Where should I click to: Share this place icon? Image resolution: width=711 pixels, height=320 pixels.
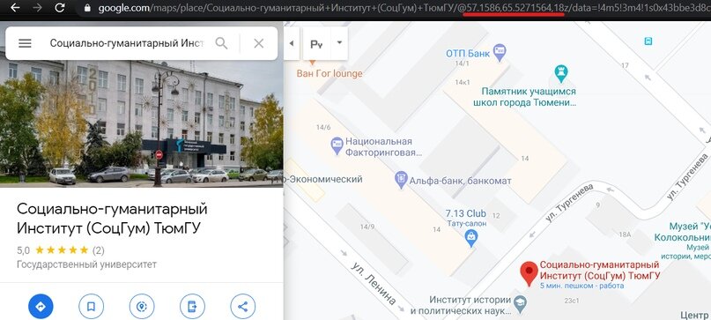tap(242, 307)
